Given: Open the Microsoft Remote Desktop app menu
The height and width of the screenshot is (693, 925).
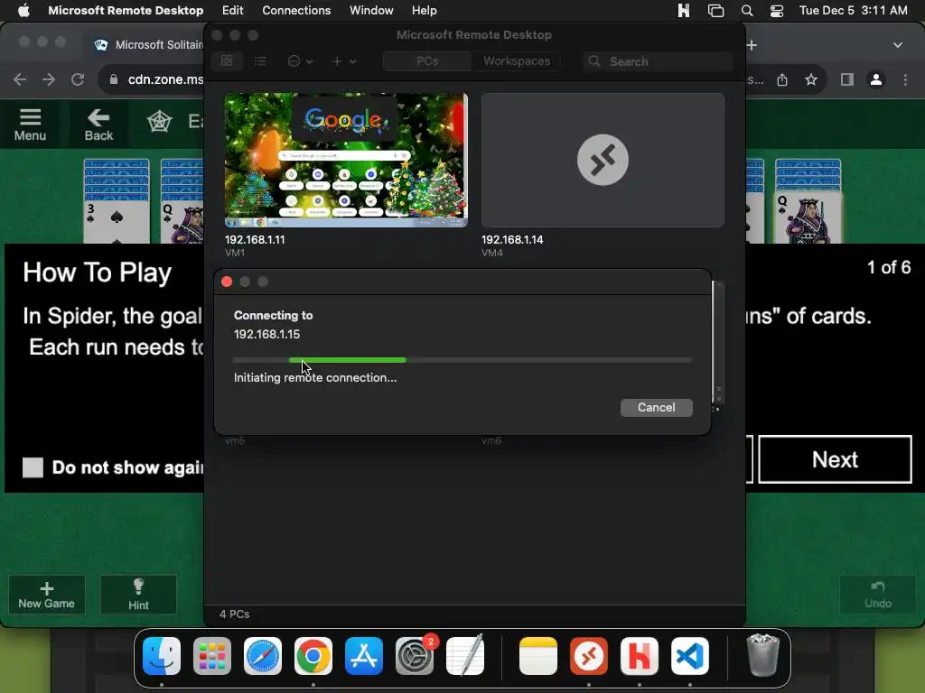Looking at the screenshot, I should pos(126,10).
